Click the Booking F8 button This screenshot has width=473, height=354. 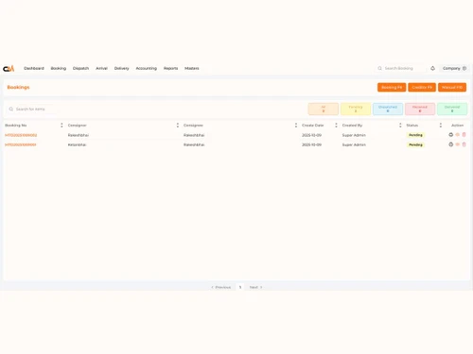[392, 88]
